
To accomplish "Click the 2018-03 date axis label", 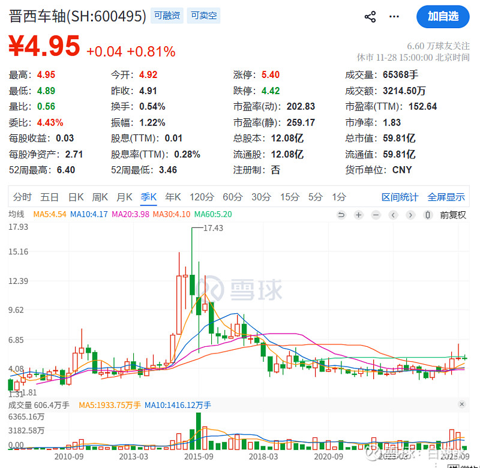I will [x=263, y=457].
